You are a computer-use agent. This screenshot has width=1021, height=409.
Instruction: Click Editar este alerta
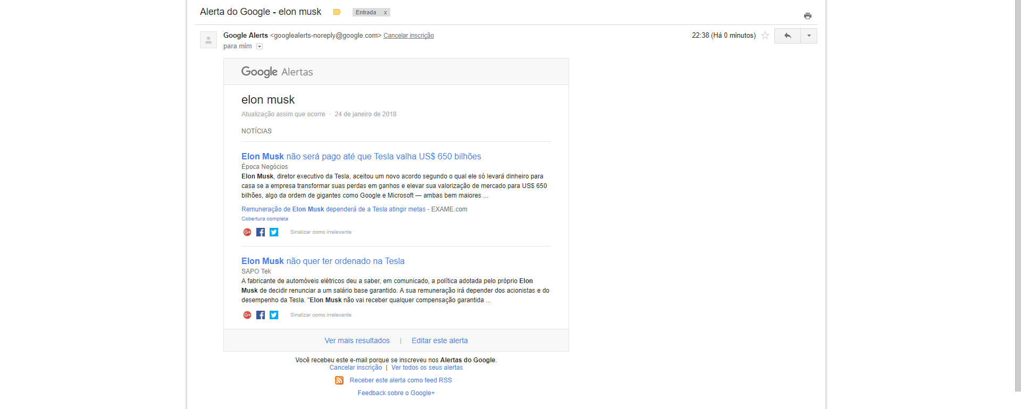coord(440,340)
